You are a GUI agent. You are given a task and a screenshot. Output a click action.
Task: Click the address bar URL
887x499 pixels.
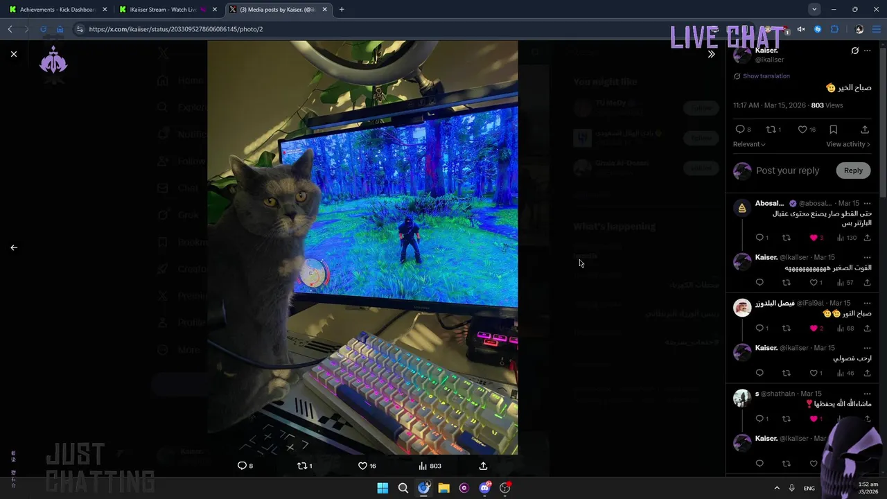176,29
